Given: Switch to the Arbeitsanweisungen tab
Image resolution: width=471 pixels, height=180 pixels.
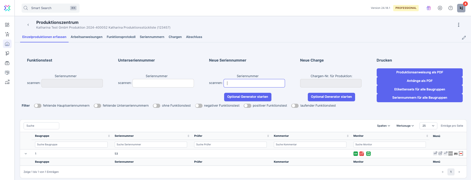Looking at the screenshot, I should coord(86,37).
